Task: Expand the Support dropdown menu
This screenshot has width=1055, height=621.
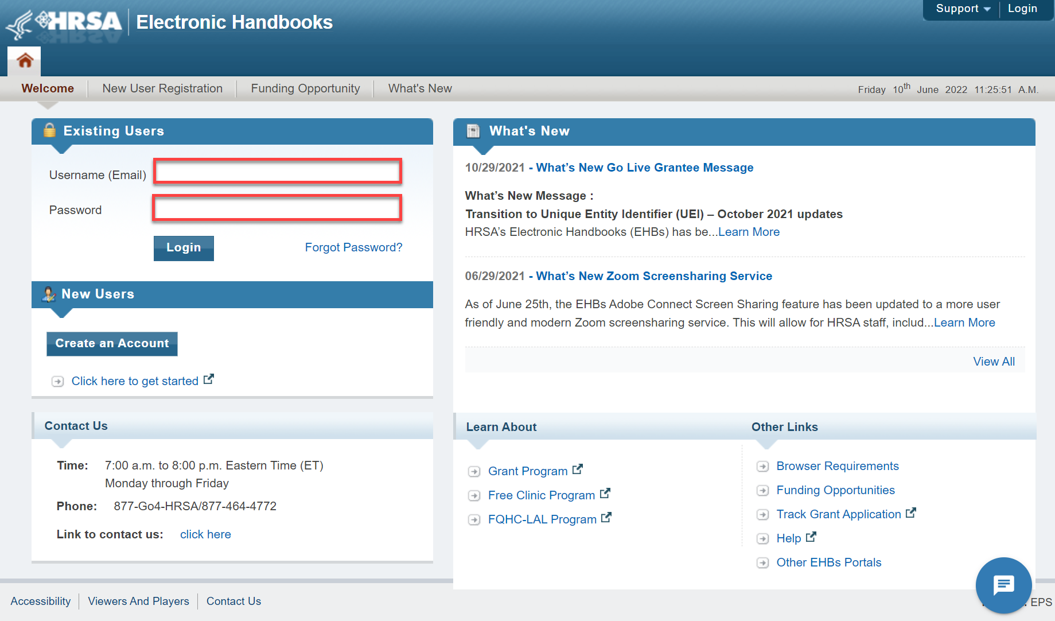Action: (963, 9)
